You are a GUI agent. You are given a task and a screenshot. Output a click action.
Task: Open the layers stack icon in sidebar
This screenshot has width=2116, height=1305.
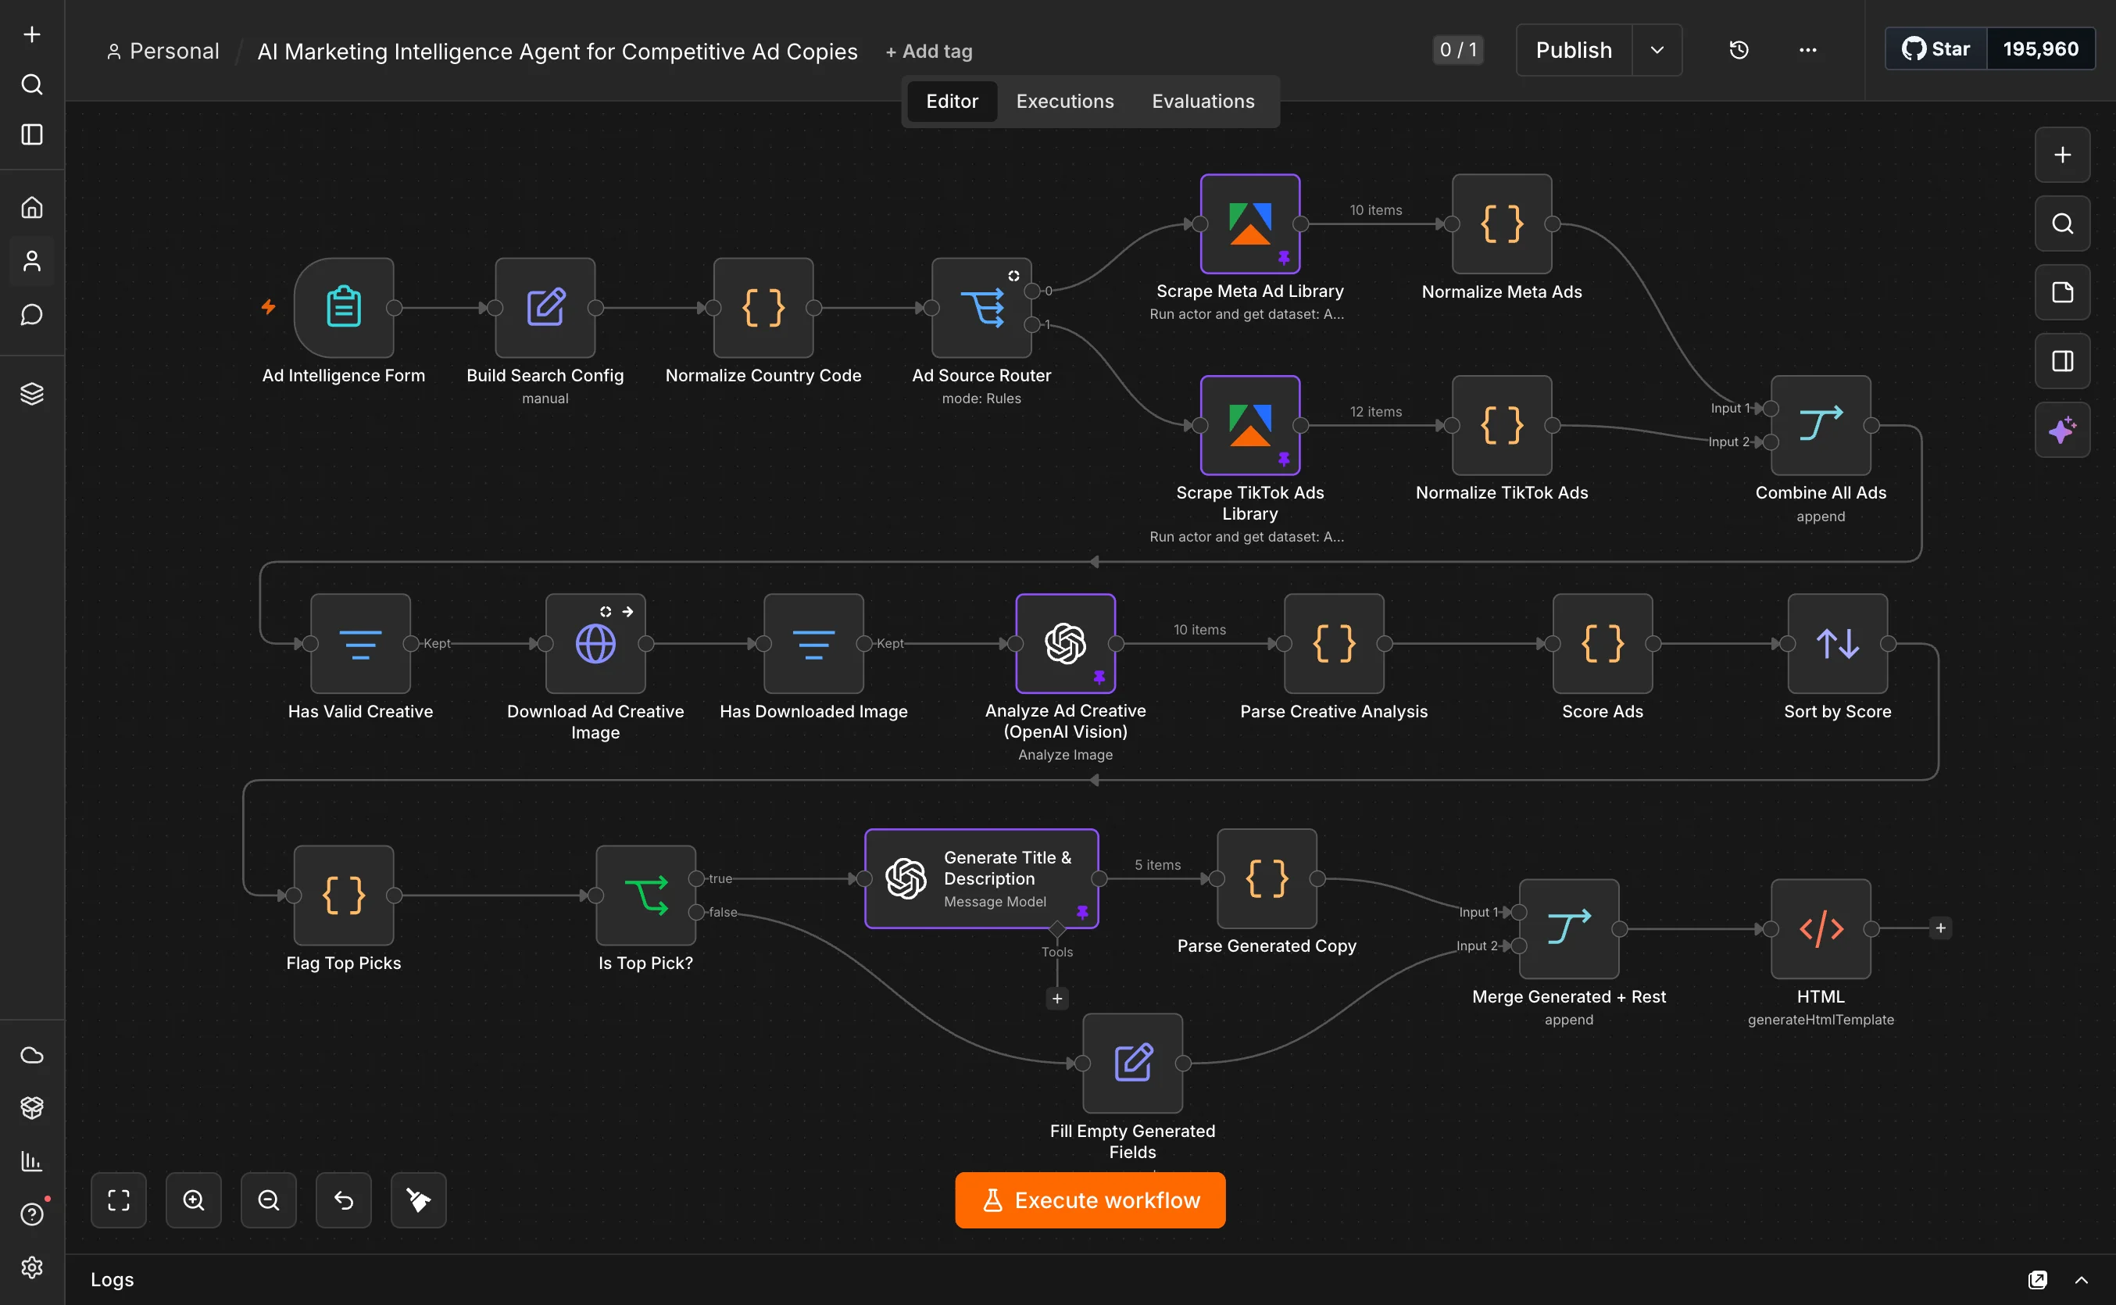click(32, 394)
